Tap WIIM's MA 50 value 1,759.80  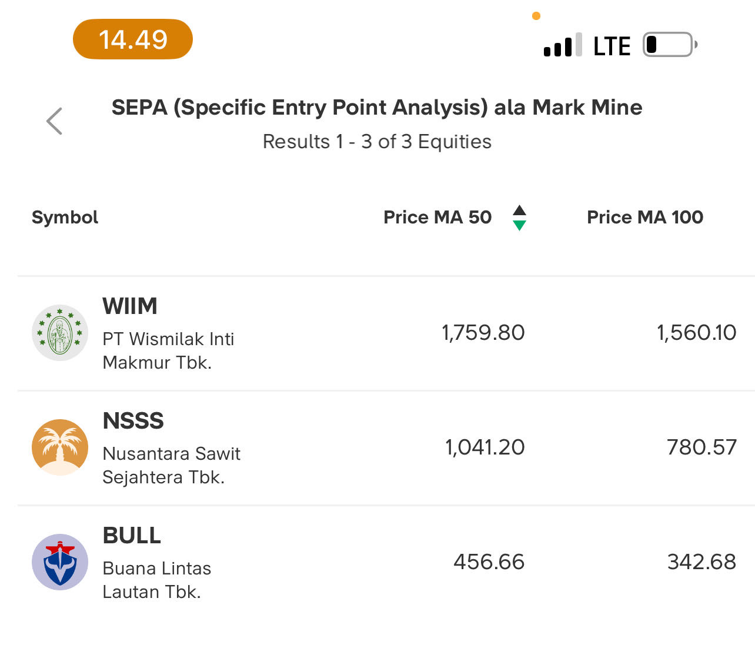point(483,333)
